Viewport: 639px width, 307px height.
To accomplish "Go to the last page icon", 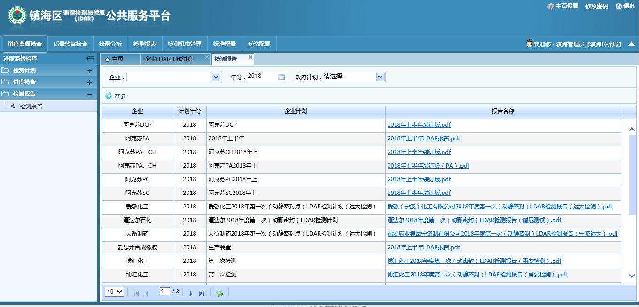I will click(x=202, y=293).
